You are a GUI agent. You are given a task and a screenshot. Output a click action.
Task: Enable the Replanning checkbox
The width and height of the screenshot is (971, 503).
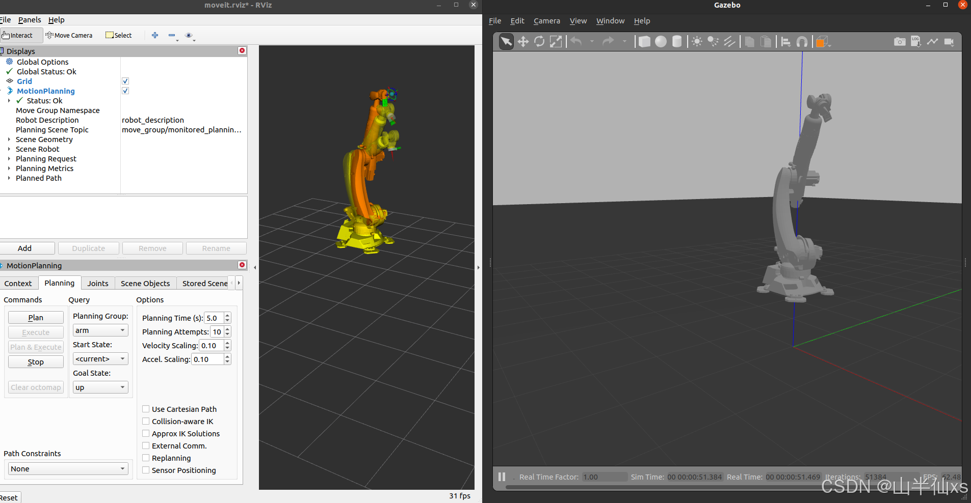[146, 458]
